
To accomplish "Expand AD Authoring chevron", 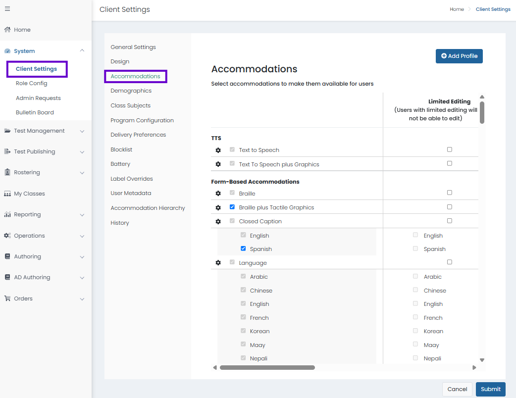I will [82, 278].
